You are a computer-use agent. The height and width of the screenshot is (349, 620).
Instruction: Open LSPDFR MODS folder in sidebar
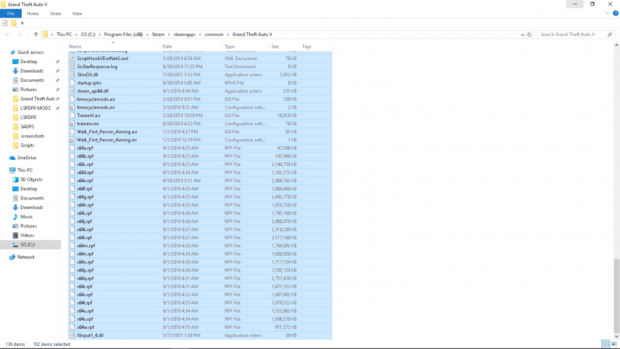point(35,108)
